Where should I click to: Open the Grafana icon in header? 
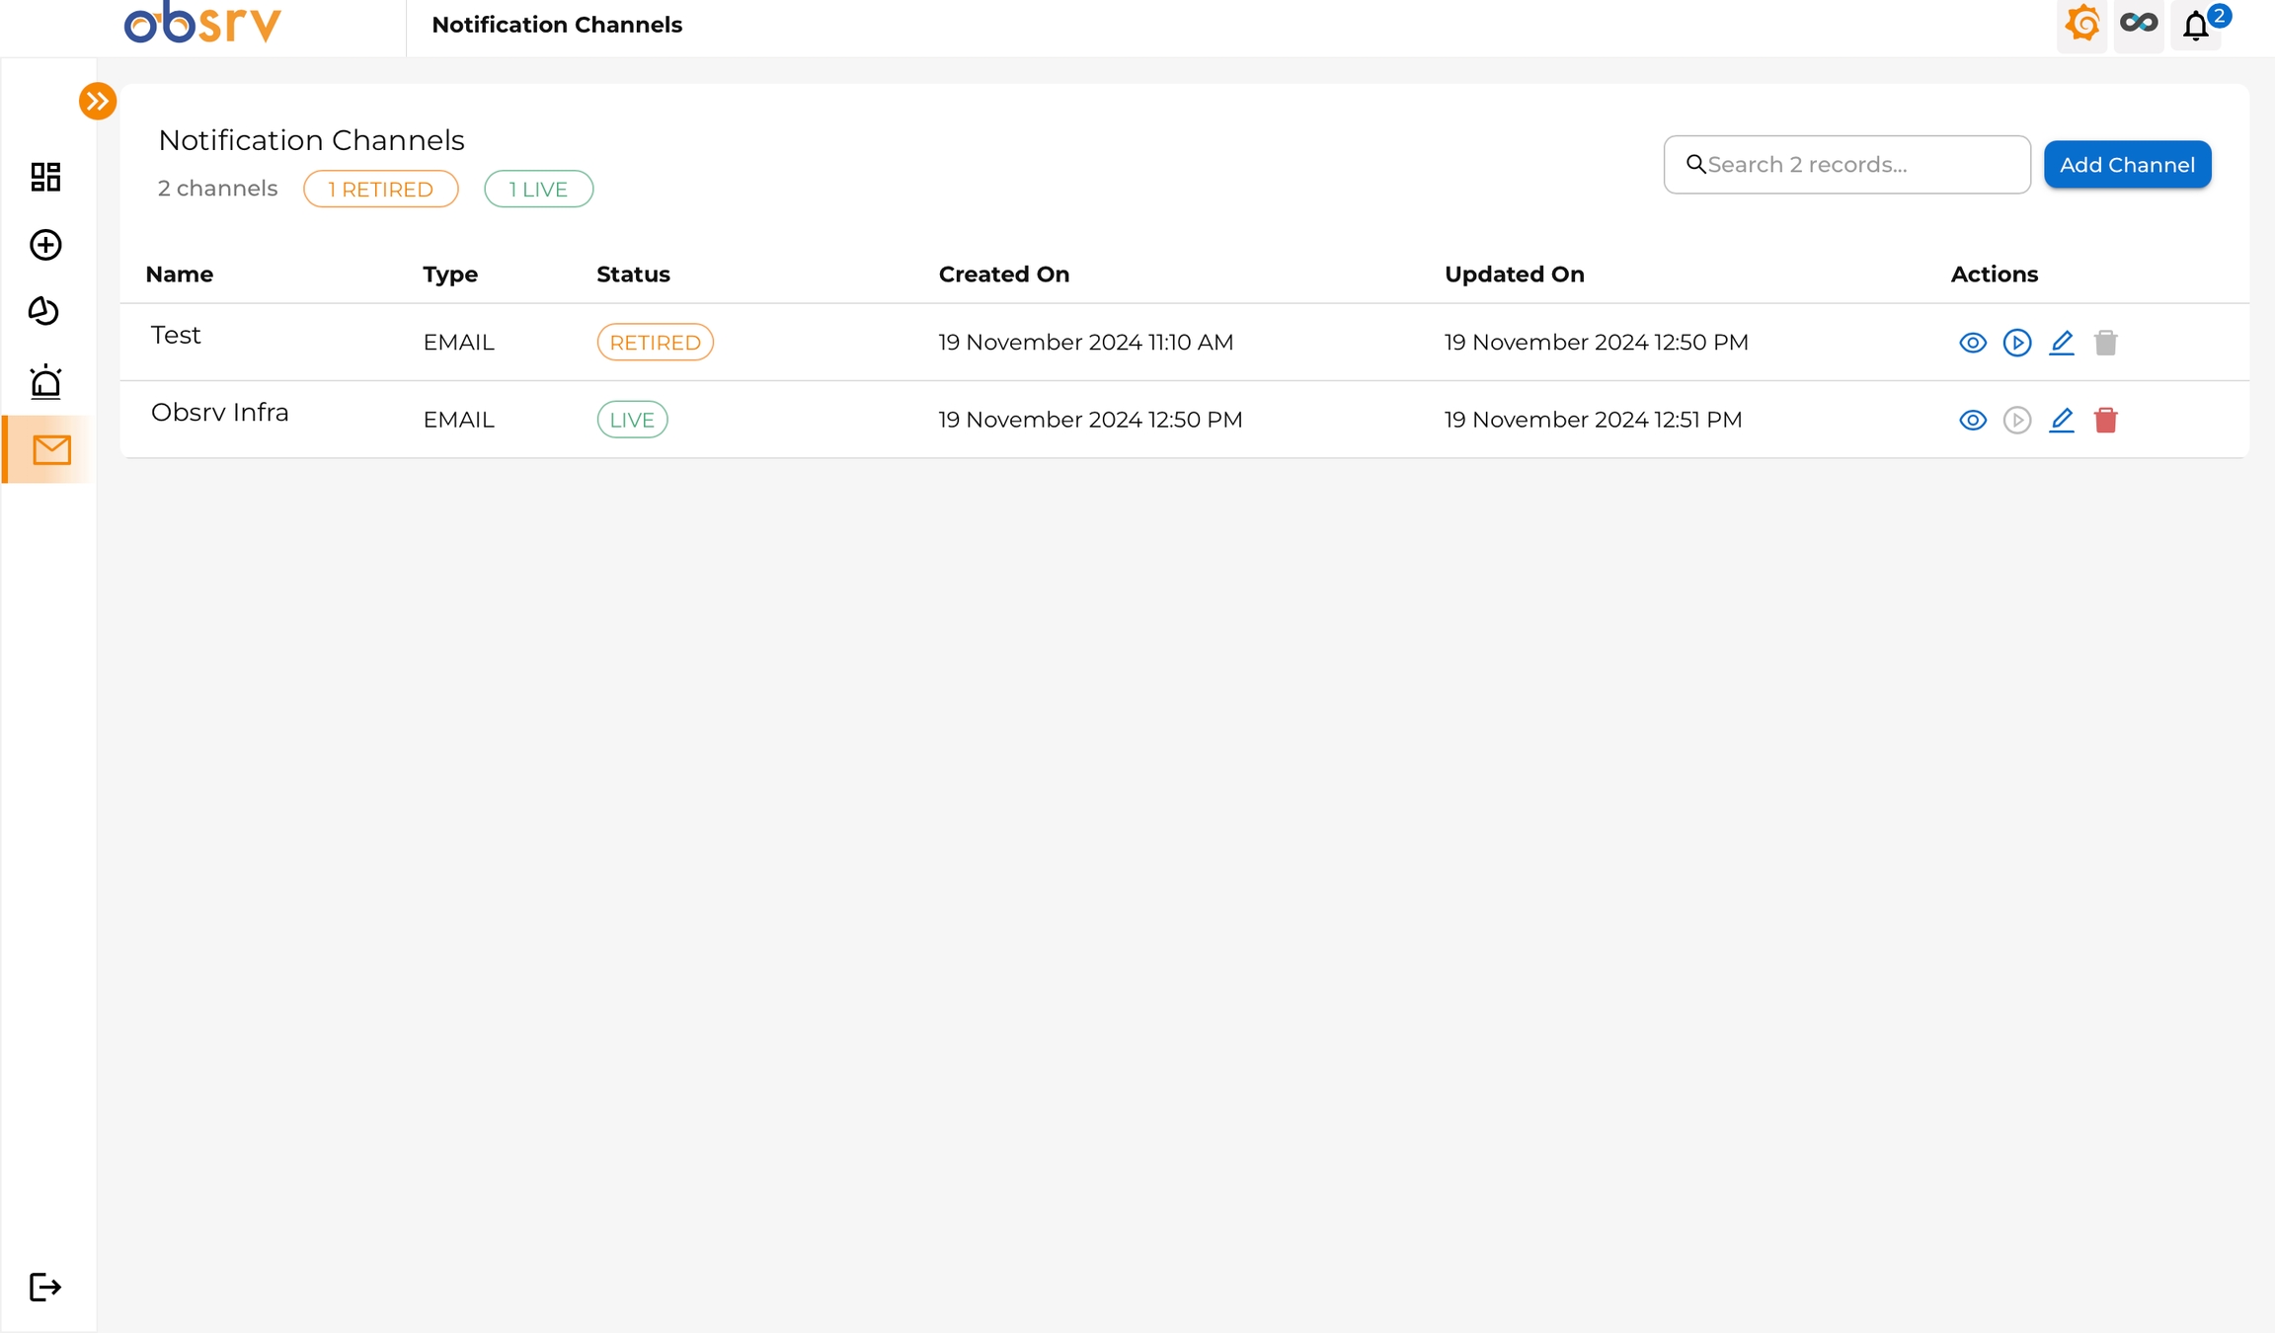[2082, 24]
